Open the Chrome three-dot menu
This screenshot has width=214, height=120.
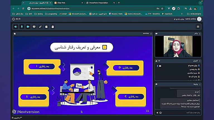[x=200, y=9]
